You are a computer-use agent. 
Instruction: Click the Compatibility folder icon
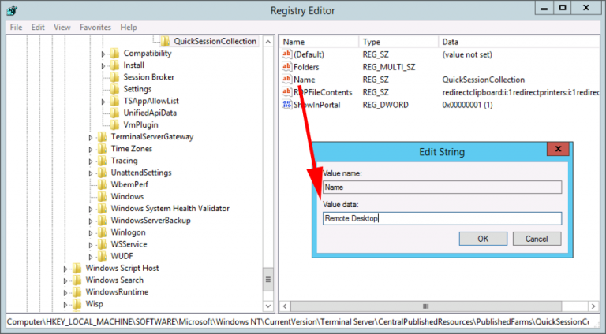(114, 54)
